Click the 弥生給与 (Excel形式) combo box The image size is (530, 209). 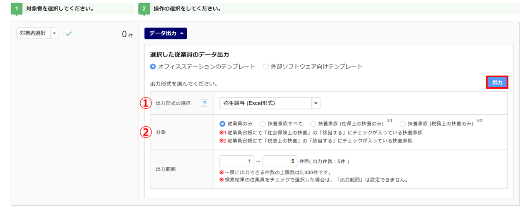pos(265,103)
